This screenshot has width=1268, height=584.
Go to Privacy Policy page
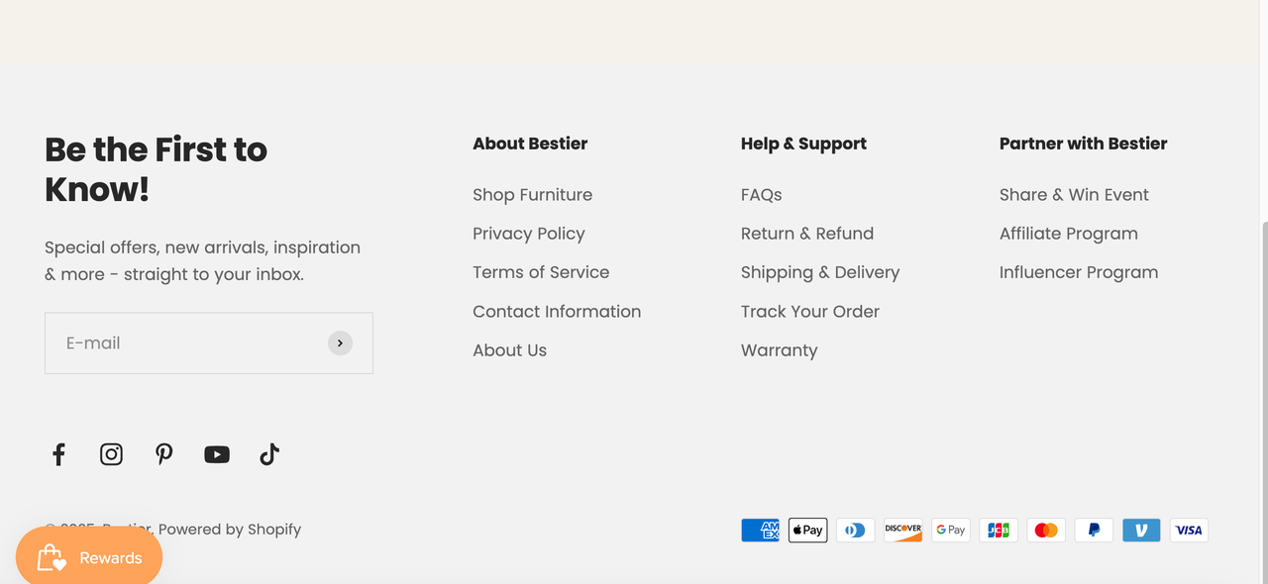click(528, 234)
